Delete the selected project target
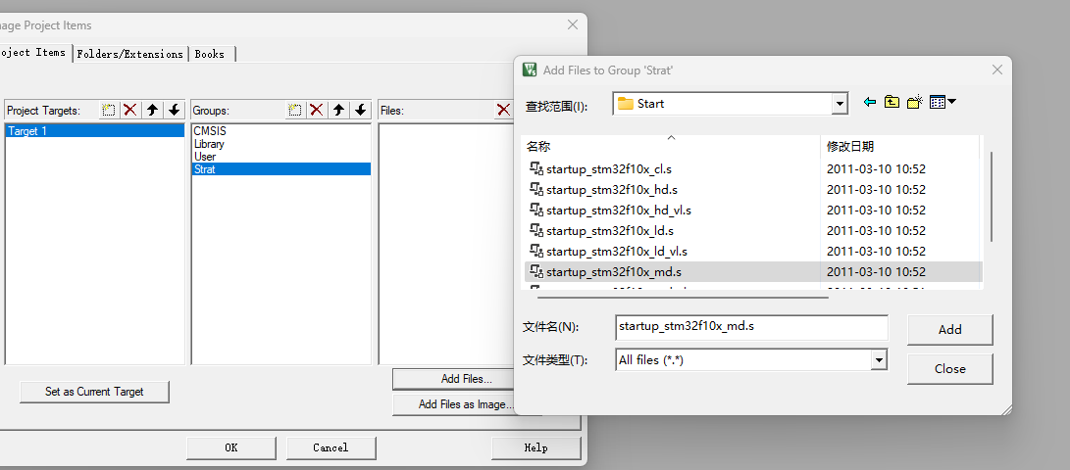 [130, 110]
